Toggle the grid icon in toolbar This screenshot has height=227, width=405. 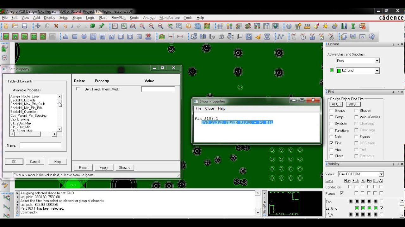pos(220,26)
